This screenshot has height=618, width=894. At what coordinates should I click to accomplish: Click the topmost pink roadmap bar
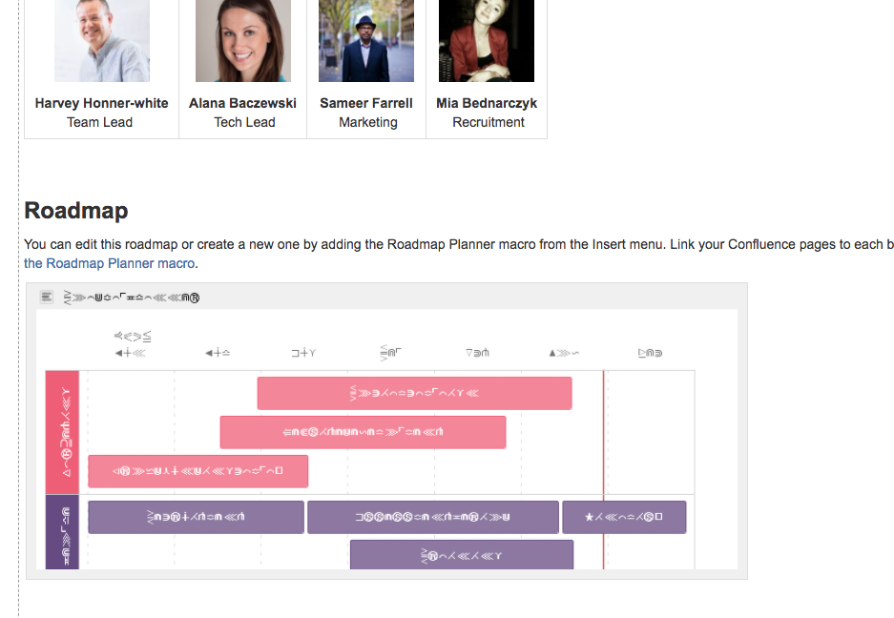click(x=414, y=393)
